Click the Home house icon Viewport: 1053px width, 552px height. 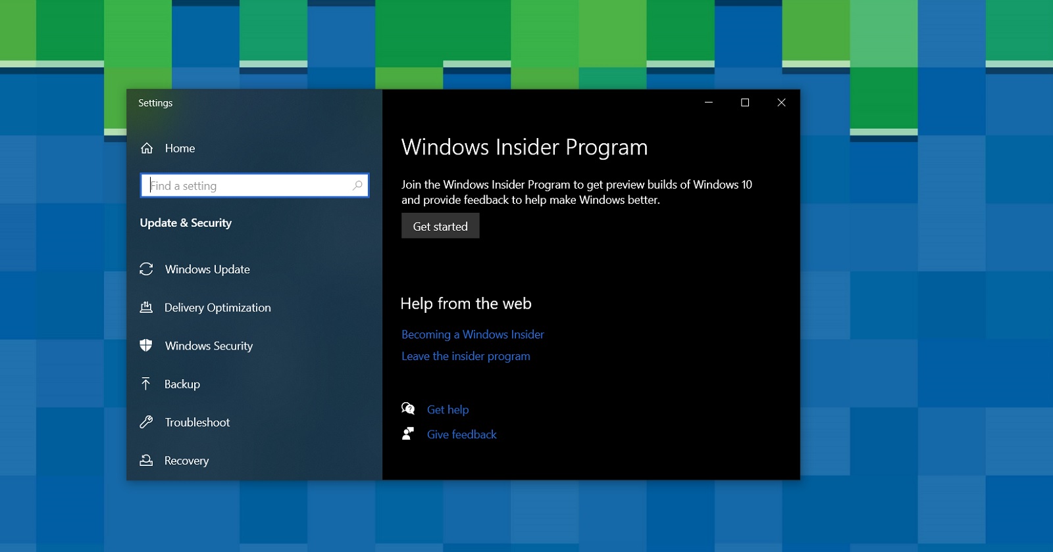[x=147, y=149]
